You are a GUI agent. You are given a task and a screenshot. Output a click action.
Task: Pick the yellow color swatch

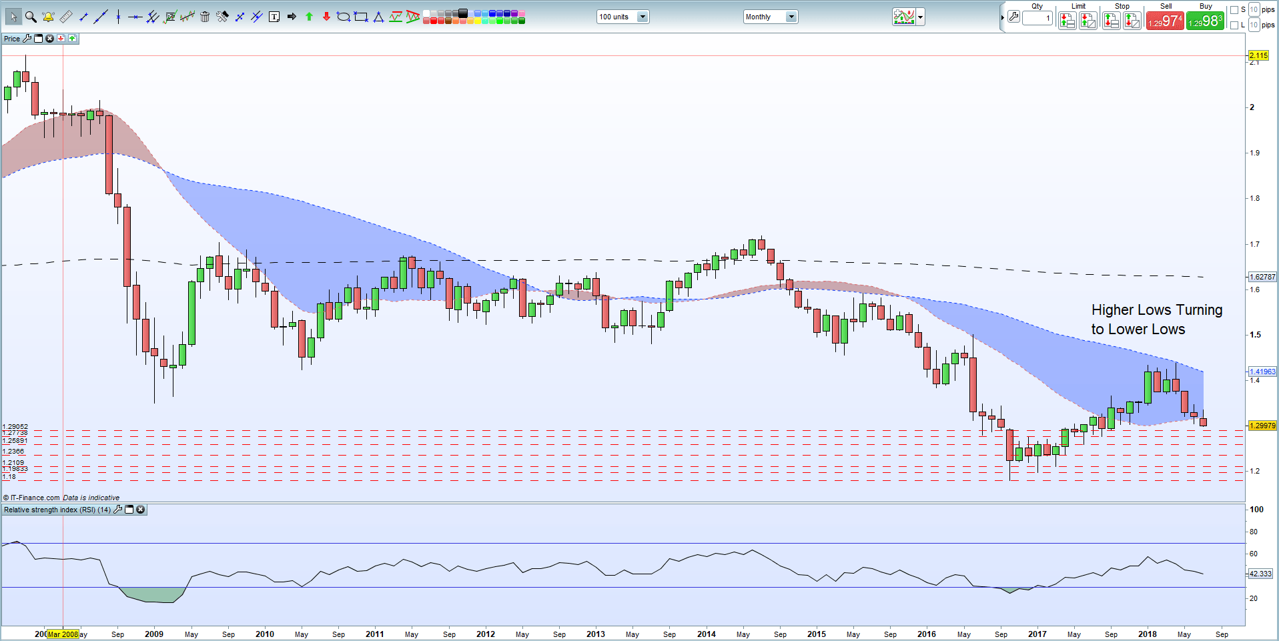pyautogui.click(x=478, y=21)
